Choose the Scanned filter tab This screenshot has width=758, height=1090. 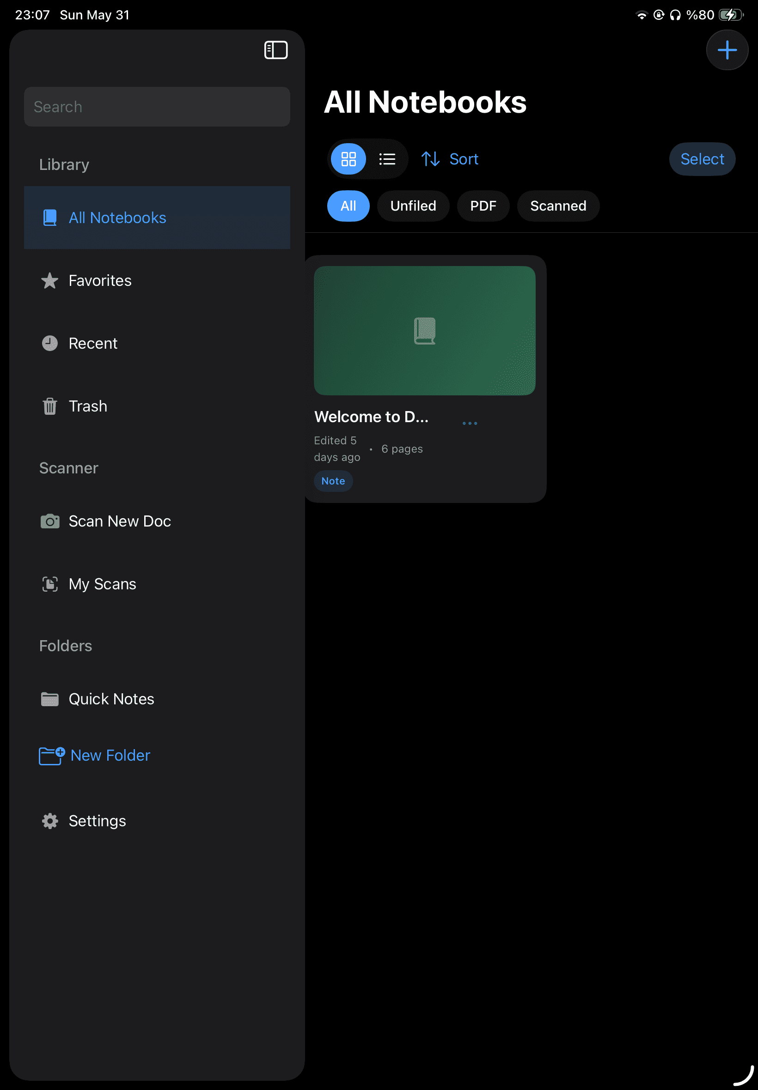pyautogui.click(x=558, y=206)
